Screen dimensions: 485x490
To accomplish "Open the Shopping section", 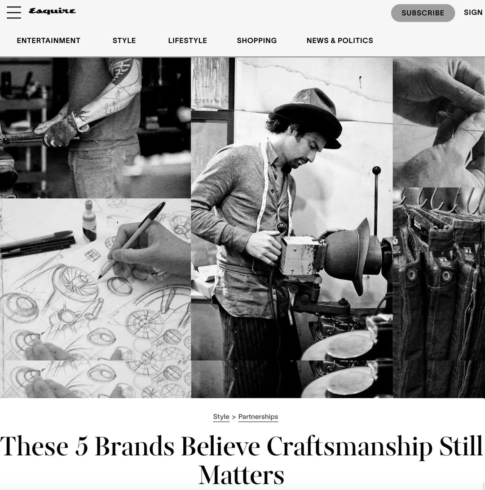I will pos(256,40).
